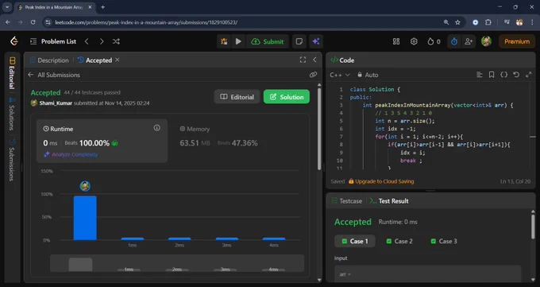Select Case 1 test result
Screen dimensions: 540x287
(355, 241)
